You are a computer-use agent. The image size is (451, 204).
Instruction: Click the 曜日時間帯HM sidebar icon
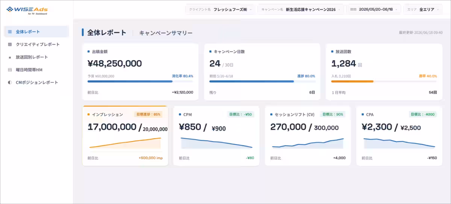click(10, 70)
